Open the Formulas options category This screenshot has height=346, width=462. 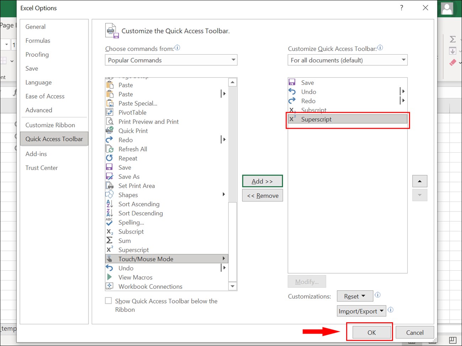pyautogui.click(x=54, y=40)
